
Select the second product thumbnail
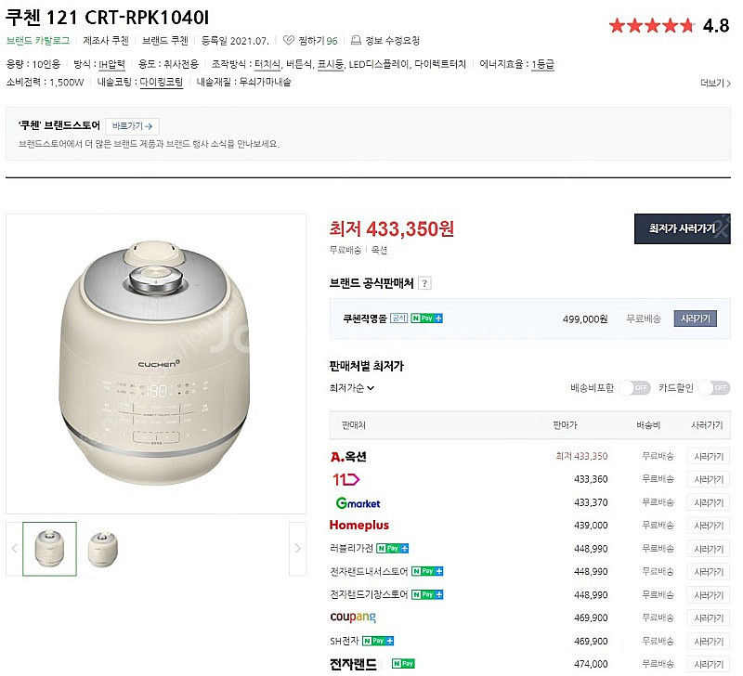pos(102,549)
